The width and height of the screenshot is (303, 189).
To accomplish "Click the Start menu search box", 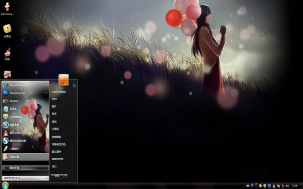I will point(25,178).
